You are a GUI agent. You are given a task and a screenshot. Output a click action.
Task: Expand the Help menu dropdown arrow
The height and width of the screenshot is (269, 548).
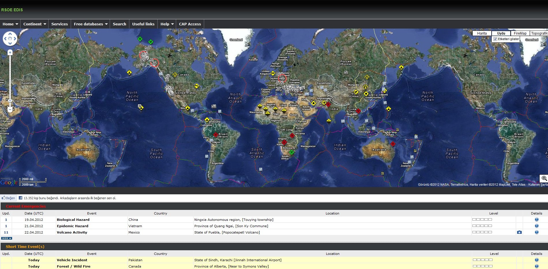pyautogui.click(x=172, y=24)
